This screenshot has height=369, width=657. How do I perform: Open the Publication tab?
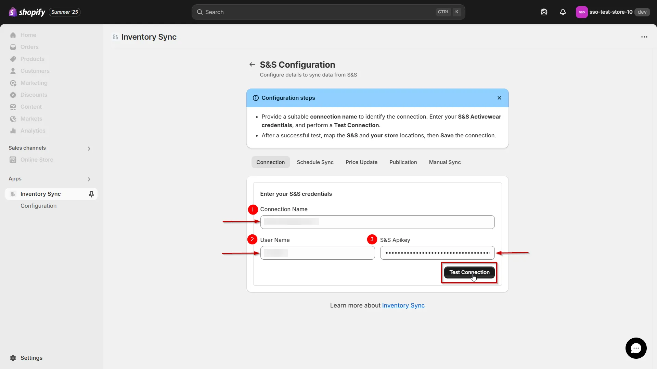click(x=403, y=162)
